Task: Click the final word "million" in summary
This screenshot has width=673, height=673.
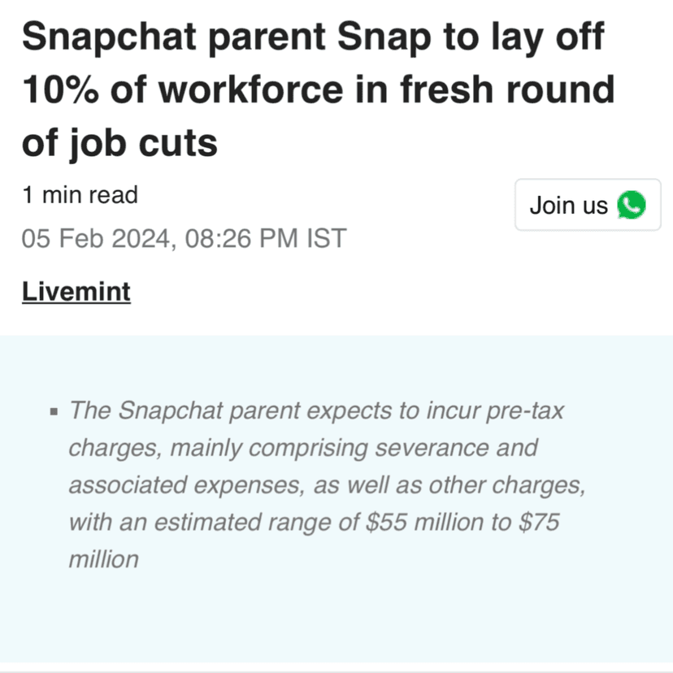Action: (x=103, y=560)
